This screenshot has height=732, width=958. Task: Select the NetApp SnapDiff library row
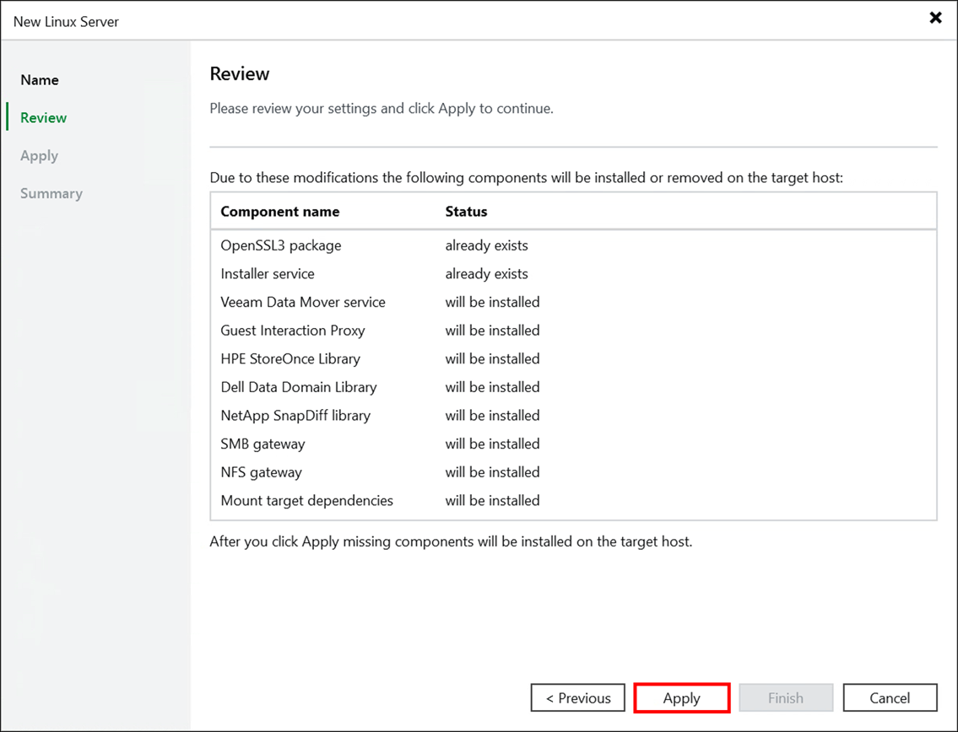point(380,415)
